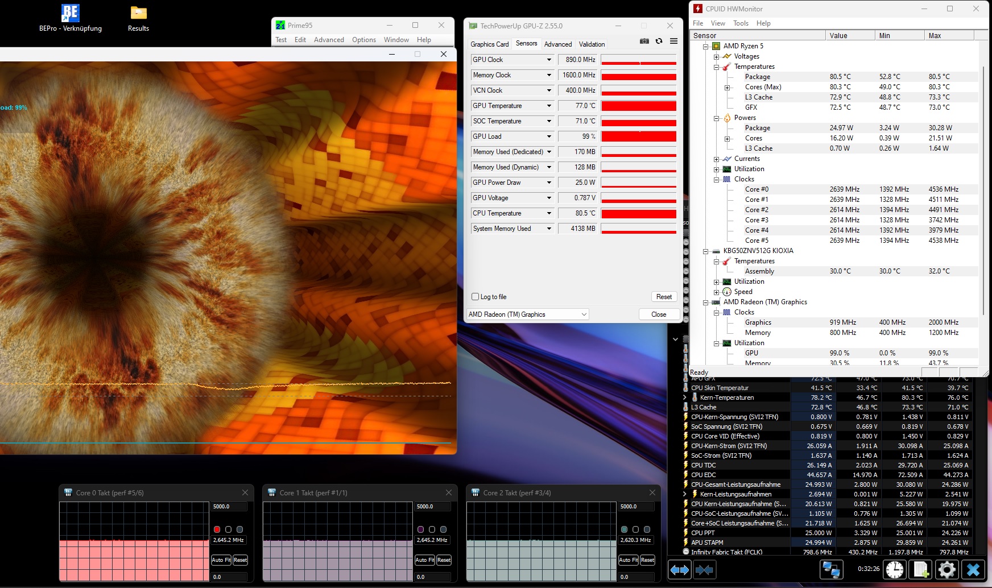Click the HWiNFO network monitors icon
Image resolution: width=992 pixels, height=588 pixels.
[x=831, y=569]
